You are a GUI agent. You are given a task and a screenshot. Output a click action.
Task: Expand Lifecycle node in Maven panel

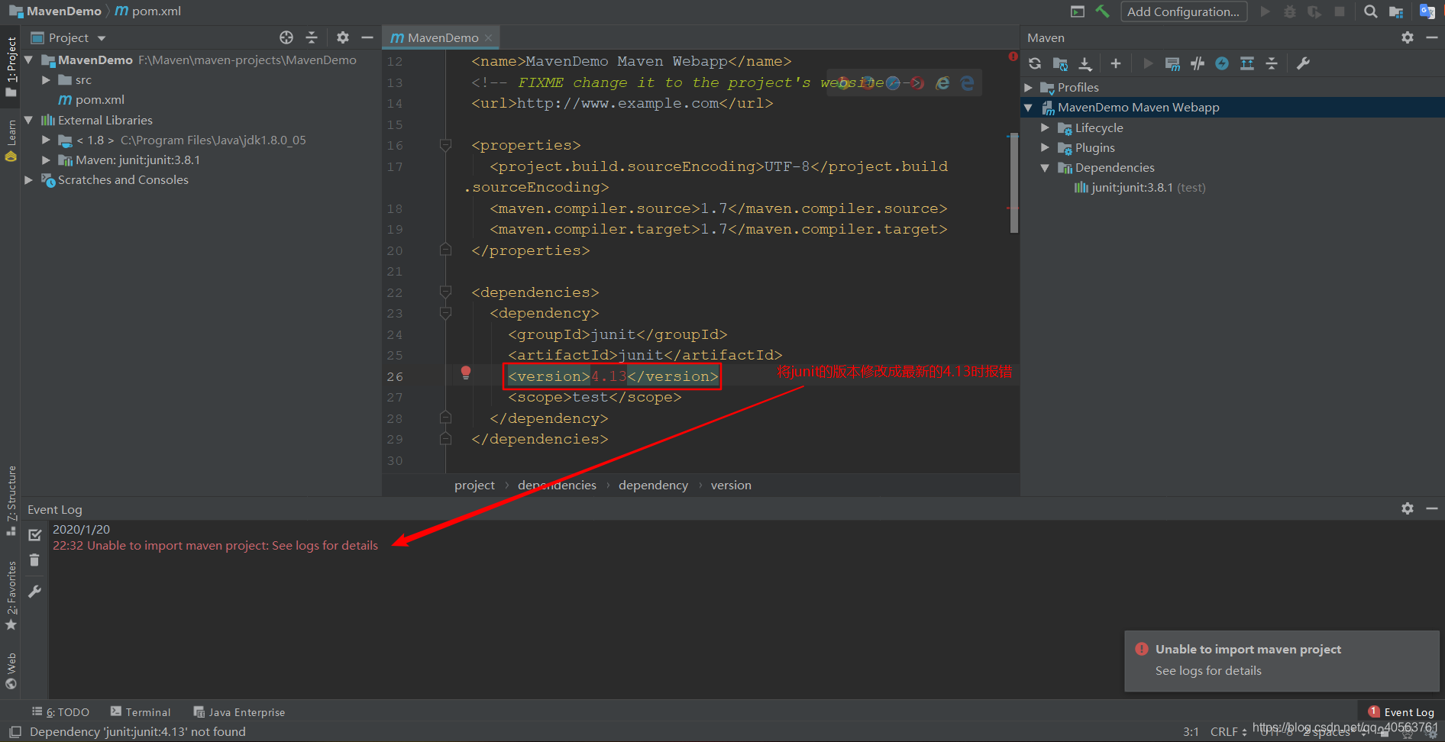click(1046, 127)
